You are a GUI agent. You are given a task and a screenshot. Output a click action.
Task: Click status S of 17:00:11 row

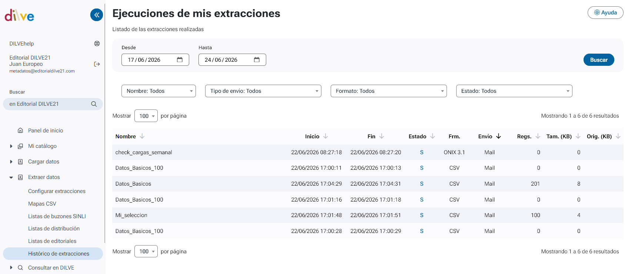click(422, 168)
